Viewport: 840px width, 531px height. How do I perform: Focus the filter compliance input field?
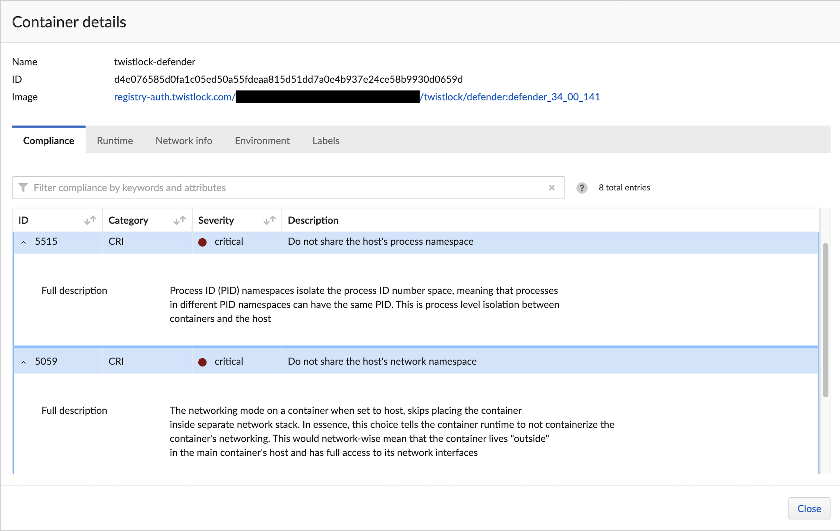287,188
